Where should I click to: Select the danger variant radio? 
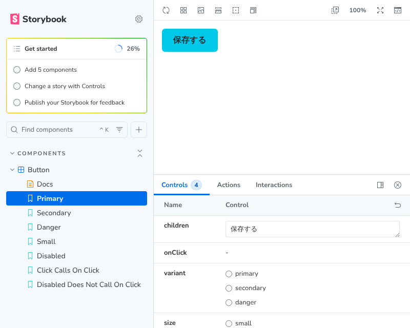229,302
